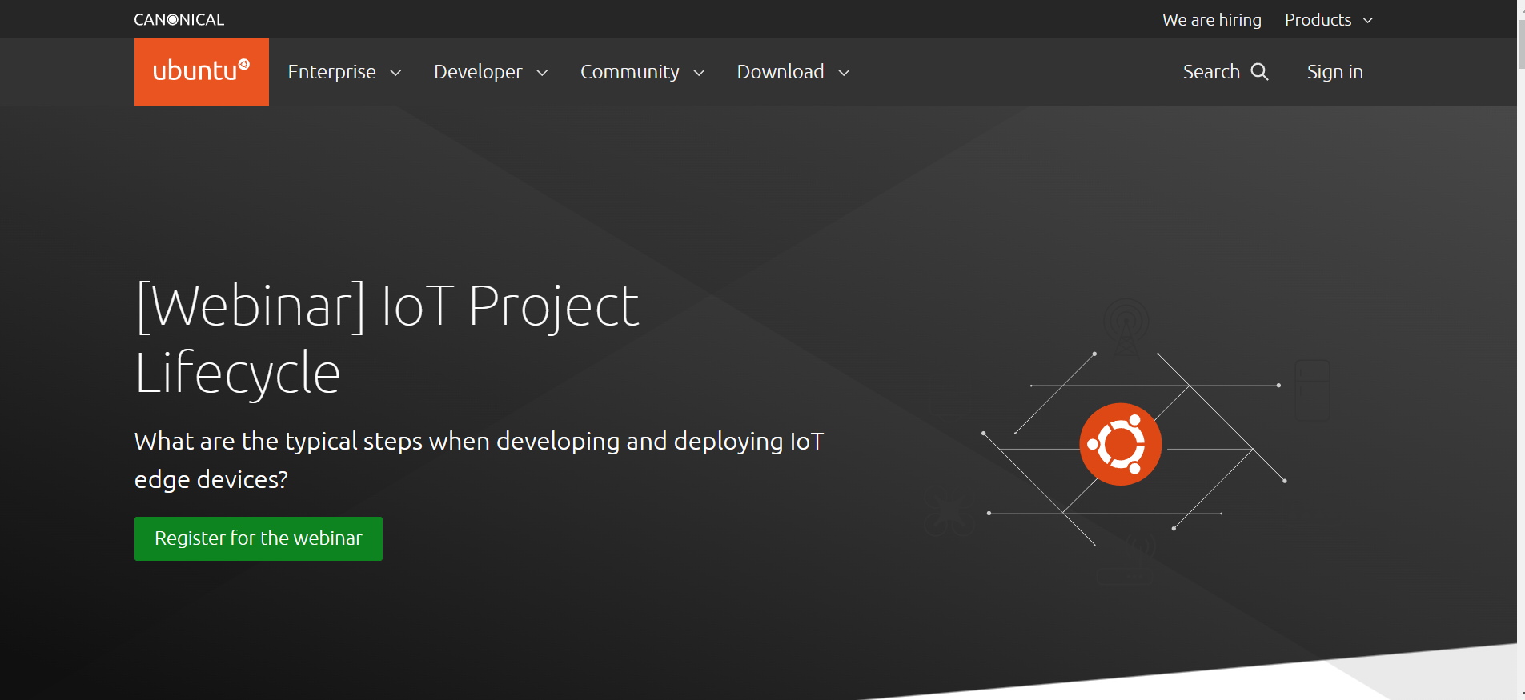Click the IoT Project Lifecycle webinar headline

pos(387,339)
